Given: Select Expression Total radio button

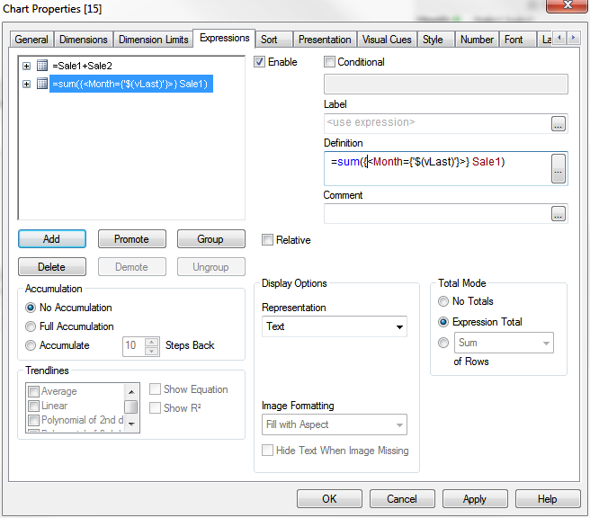Looking at the screenshot, I should (x=443, y=322).
